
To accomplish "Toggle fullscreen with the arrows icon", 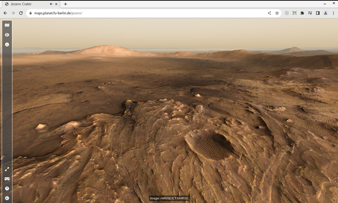I will pos(7,169).
